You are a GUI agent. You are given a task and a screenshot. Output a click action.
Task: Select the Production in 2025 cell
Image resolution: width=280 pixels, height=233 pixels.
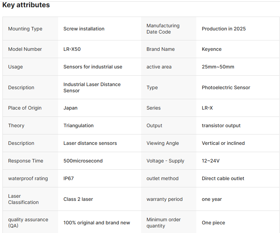(224, 29)
